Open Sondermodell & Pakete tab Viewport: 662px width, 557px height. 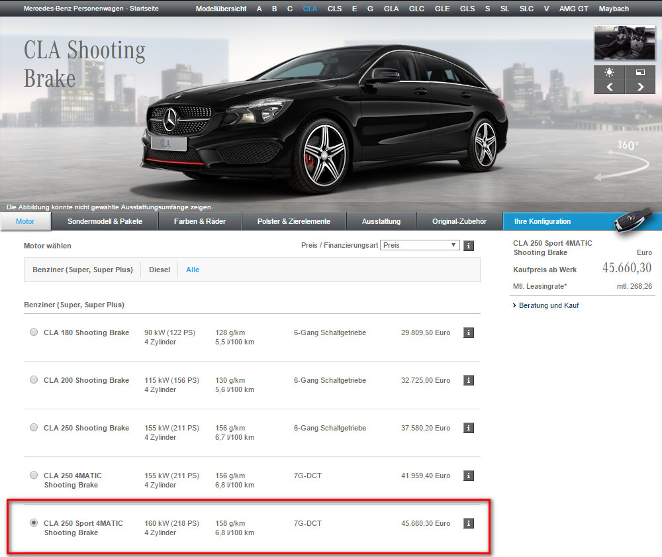point(105,221)
